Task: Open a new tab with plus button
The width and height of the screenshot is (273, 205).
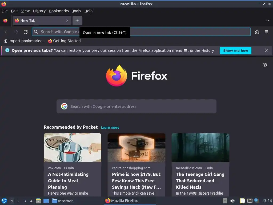Action: click(x=77, y=21)
